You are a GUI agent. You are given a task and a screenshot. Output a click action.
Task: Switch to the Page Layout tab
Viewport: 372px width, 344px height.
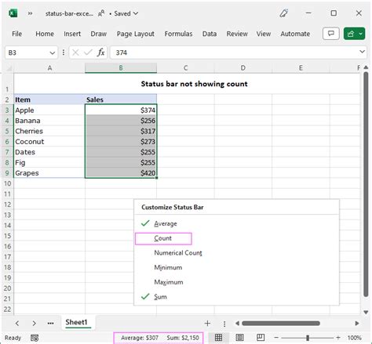[x=136, y=34]
